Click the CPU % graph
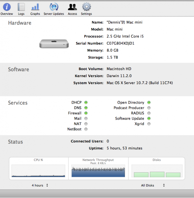 point(38,171)
